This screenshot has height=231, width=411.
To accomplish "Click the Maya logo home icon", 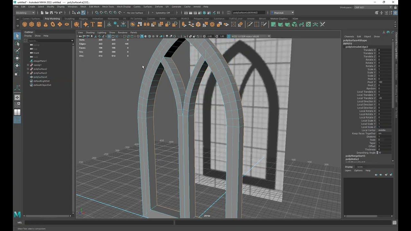I will pos(17,214).
